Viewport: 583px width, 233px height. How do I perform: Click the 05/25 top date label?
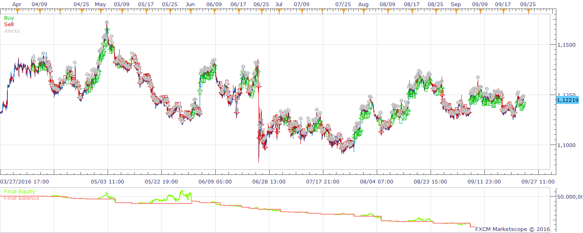[x=170, y=5]
